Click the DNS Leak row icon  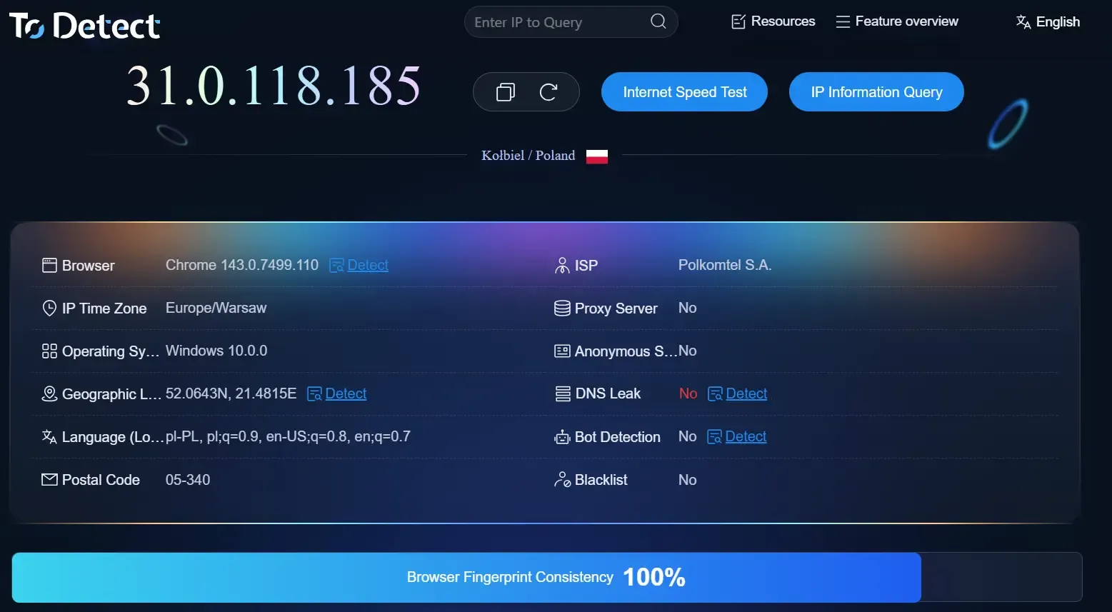coord(563,394)
